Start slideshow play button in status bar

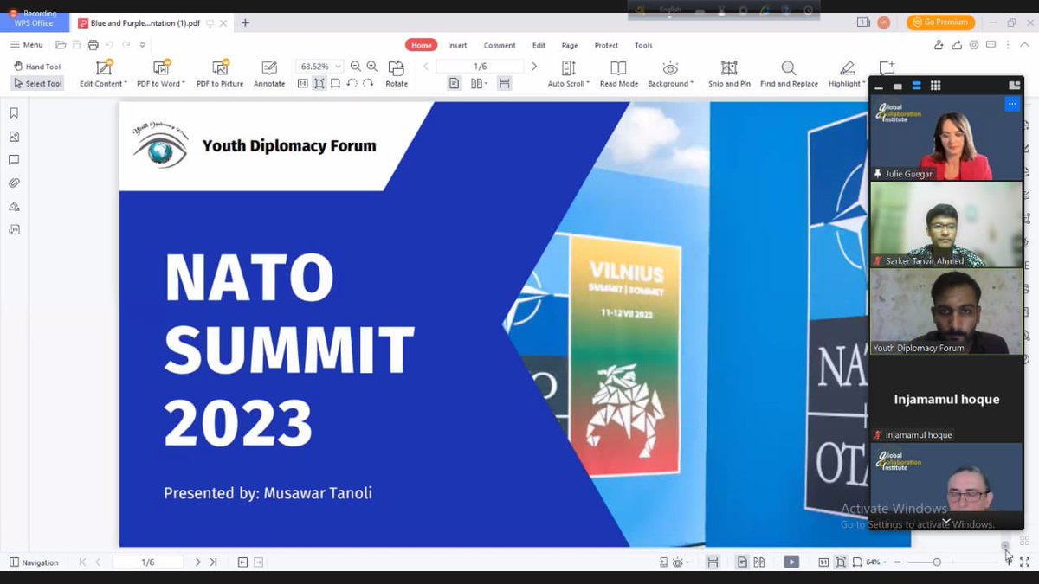(x=791, y=562)
